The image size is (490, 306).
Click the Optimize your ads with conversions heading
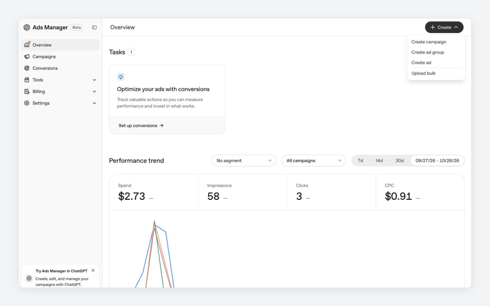coord(163,89)
